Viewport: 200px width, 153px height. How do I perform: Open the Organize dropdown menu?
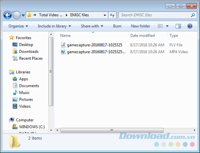18,26
